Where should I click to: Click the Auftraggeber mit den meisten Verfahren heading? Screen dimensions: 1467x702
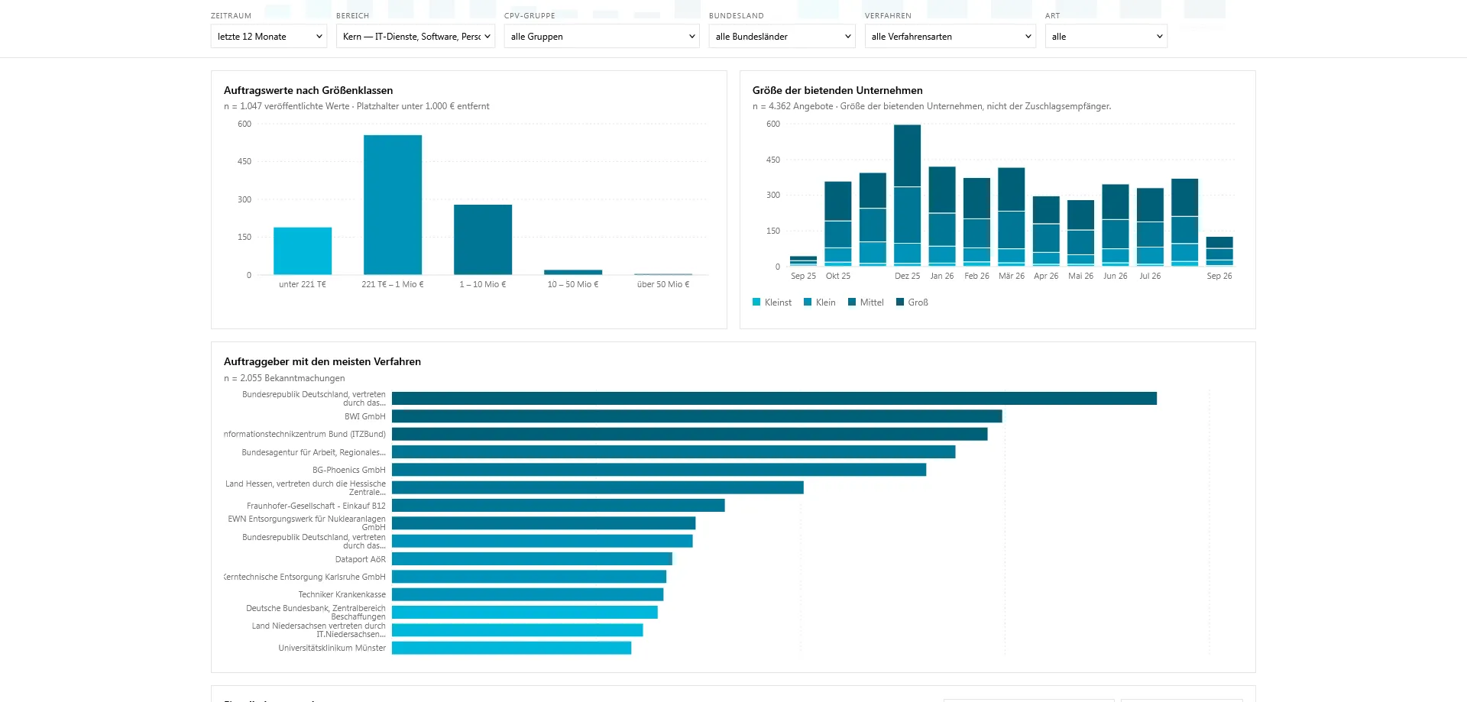[x=322, y=361]
